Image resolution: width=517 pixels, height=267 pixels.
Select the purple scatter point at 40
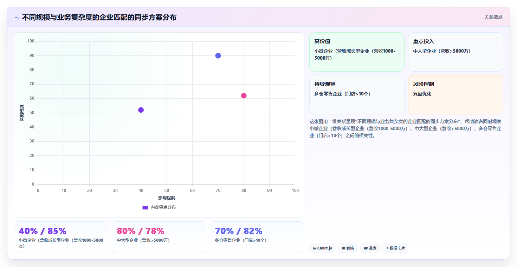pyautogui.click(x=141, y=110)
